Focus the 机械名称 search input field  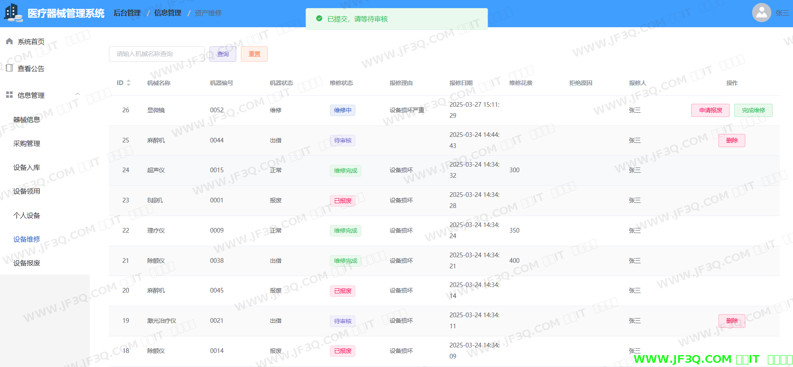pyautogui.click(x=157, y=54)
